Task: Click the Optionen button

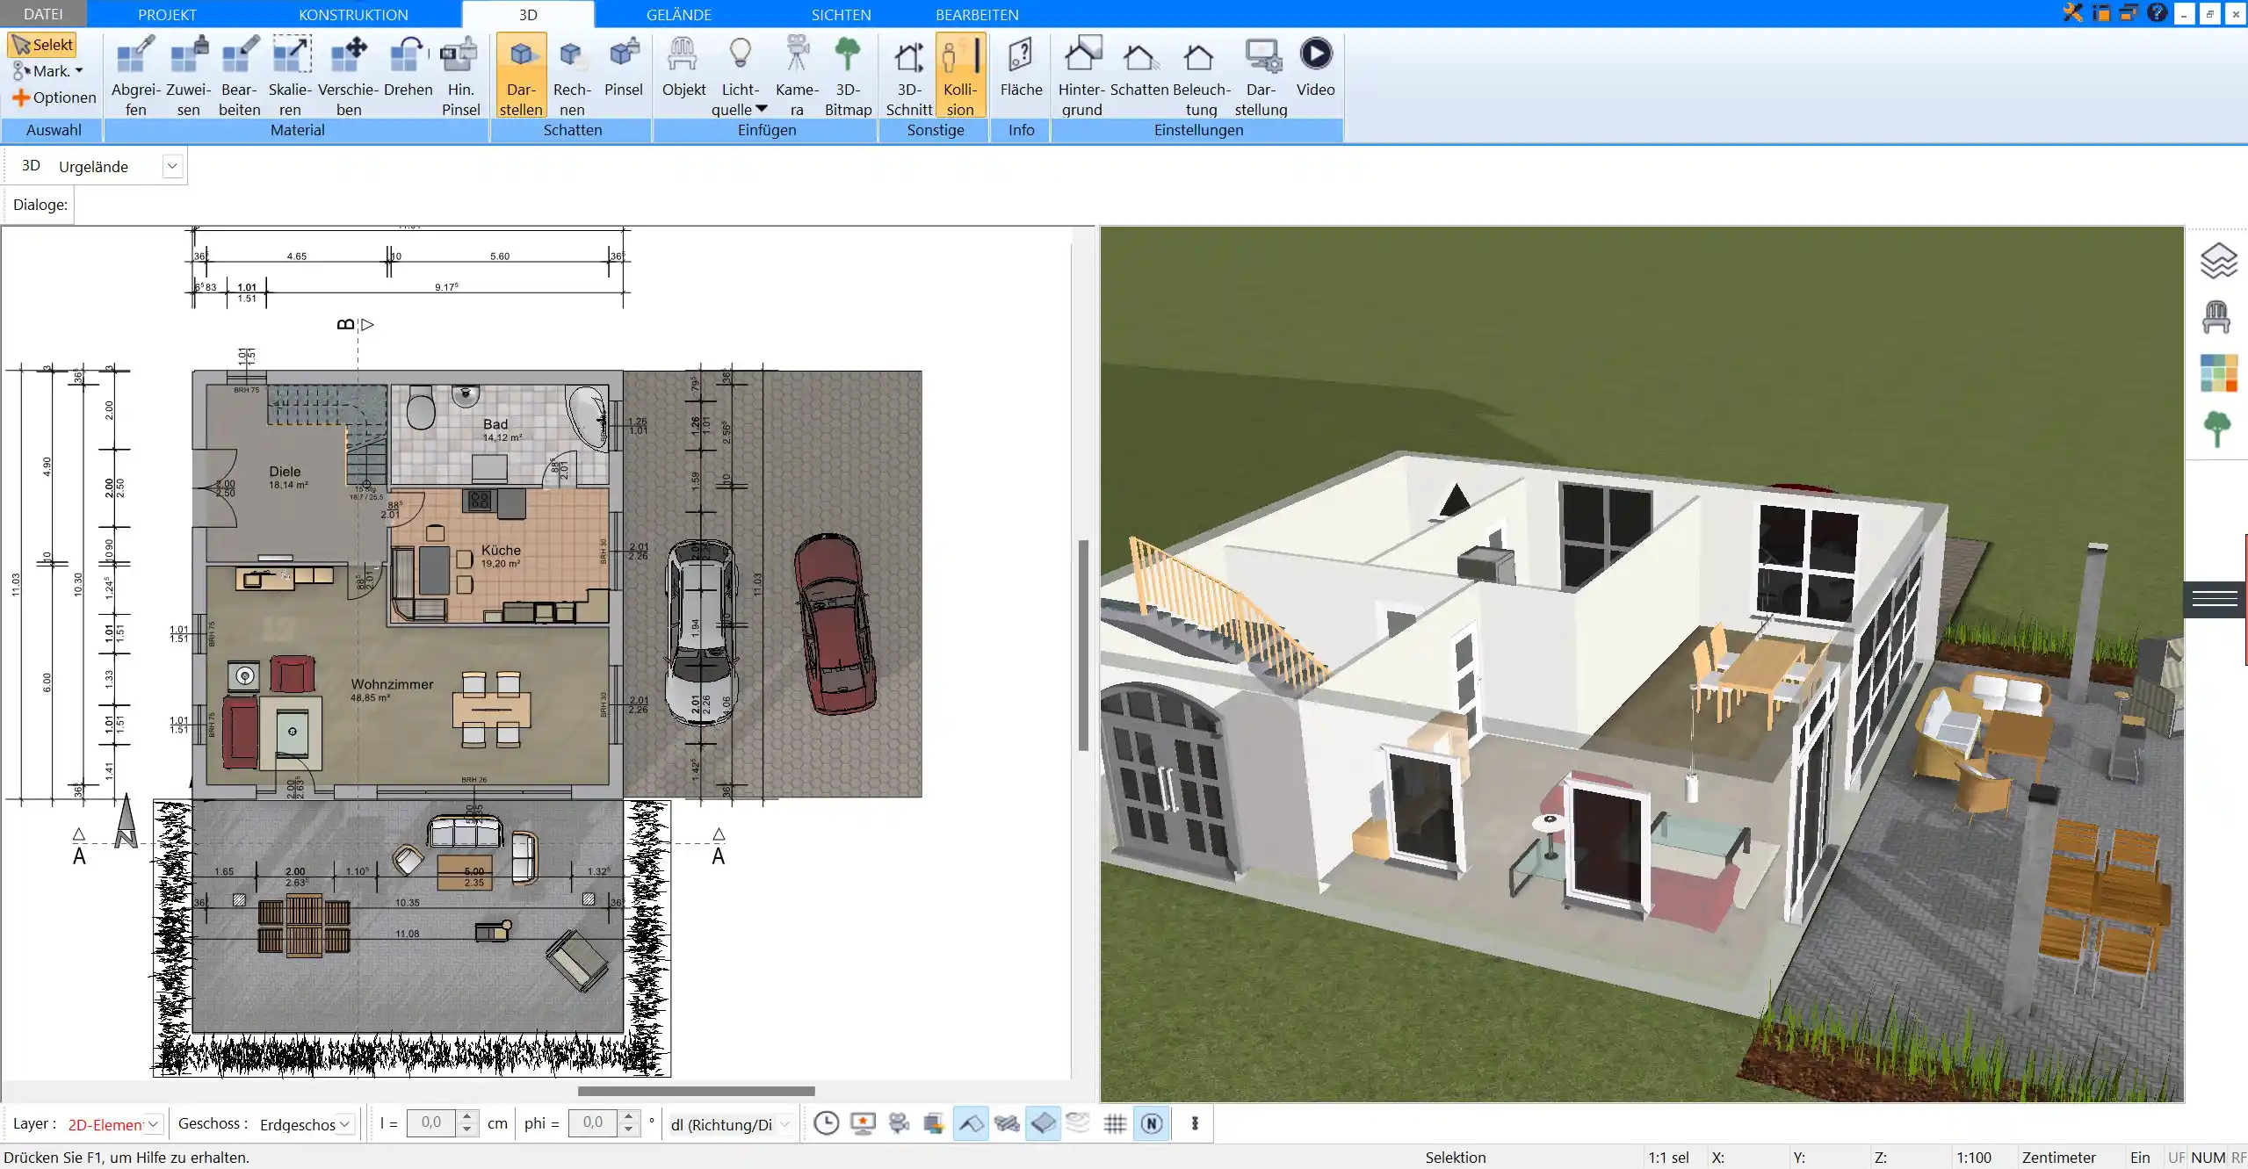Action: pos(54,97)
